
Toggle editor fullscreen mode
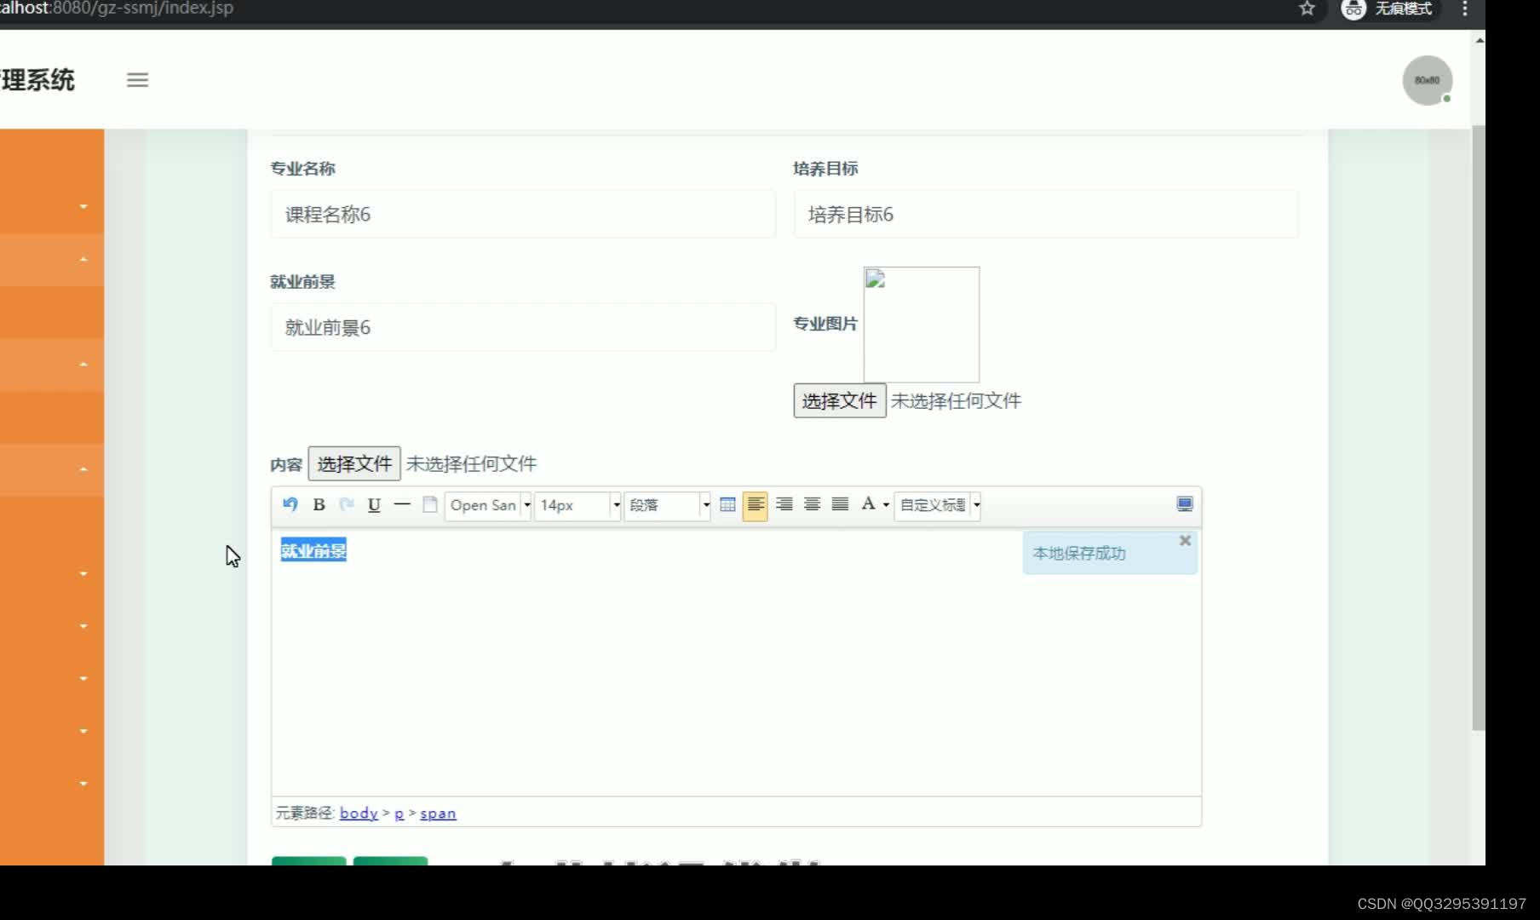(x=1185, y=504)
